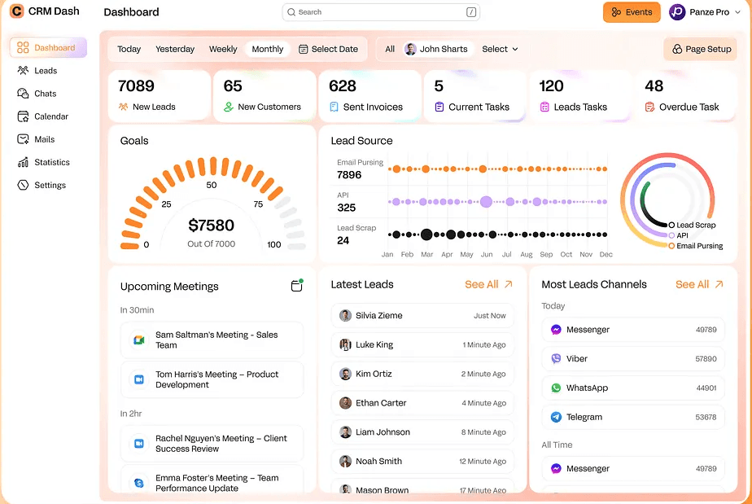Click the Google Meet icon for Sam Saltman's meeting

point(139,340)
